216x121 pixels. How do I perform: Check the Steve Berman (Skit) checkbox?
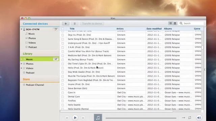tap(63, 88)
